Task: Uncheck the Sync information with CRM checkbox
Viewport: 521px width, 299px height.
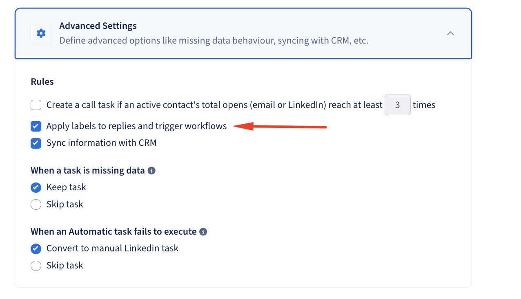Action: coord(36,143)
